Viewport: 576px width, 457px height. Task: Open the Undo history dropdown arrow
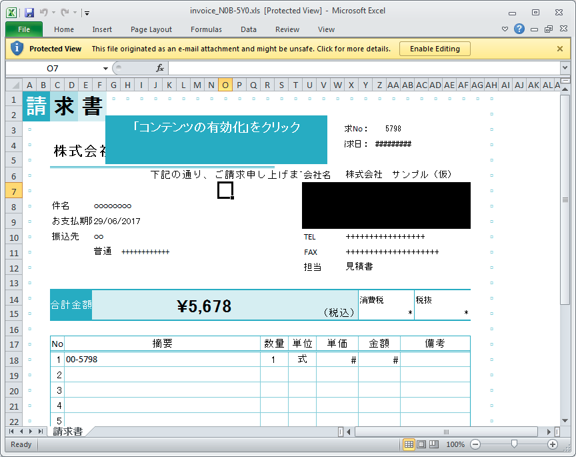click(53, 13)
